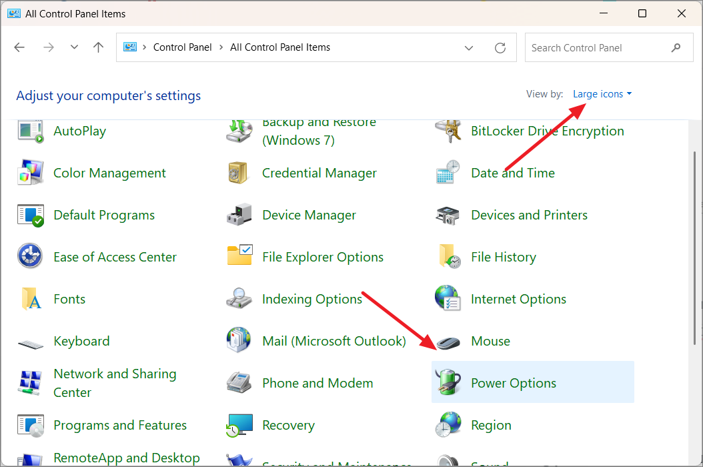703x467 pixels.
Task: Open the Devices and Printers link
Action: pos(529,215)
